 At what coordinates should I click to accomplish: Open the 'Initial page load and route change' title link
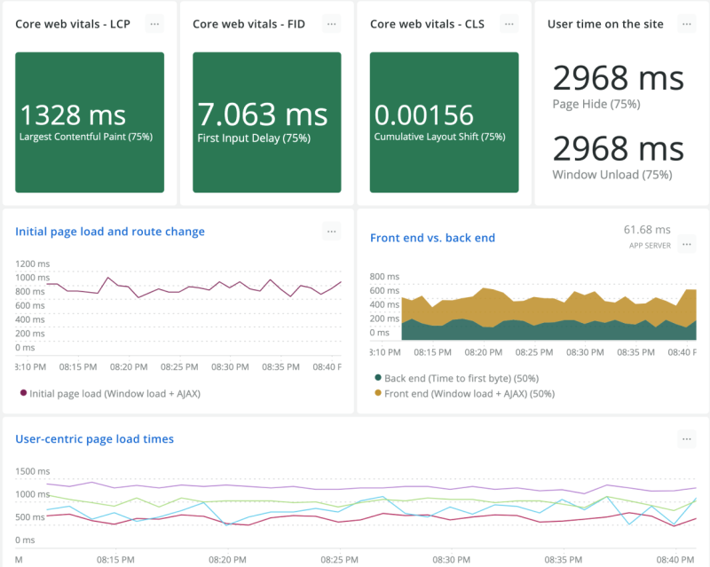110,232
